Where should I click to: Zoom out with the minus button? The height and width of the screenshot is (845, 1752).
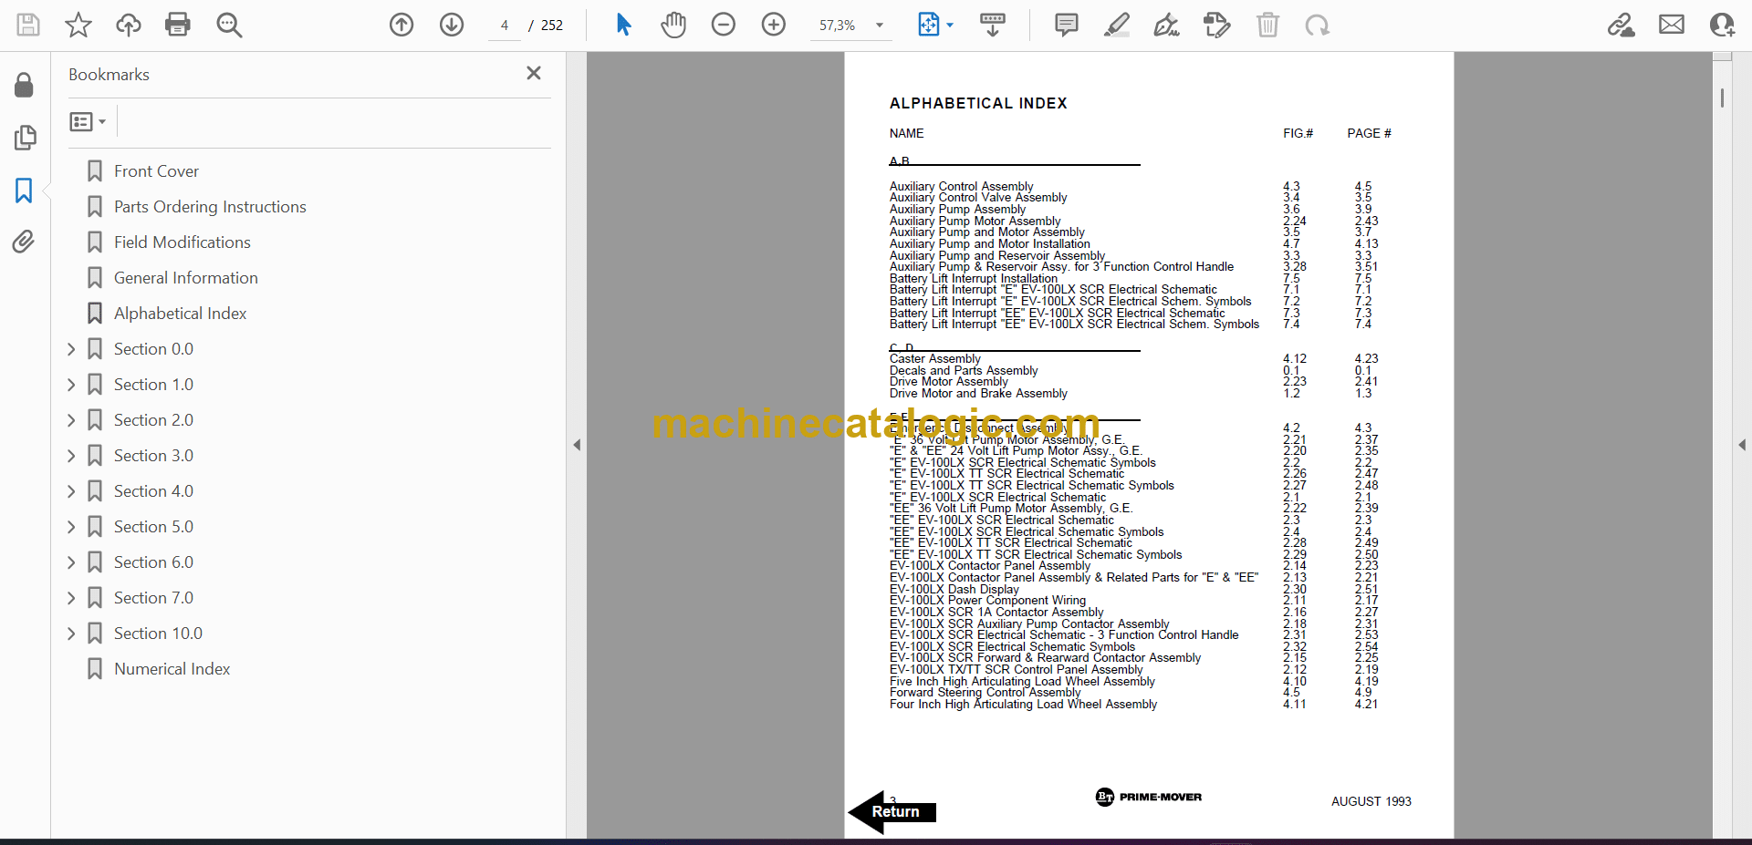[724, 25]
